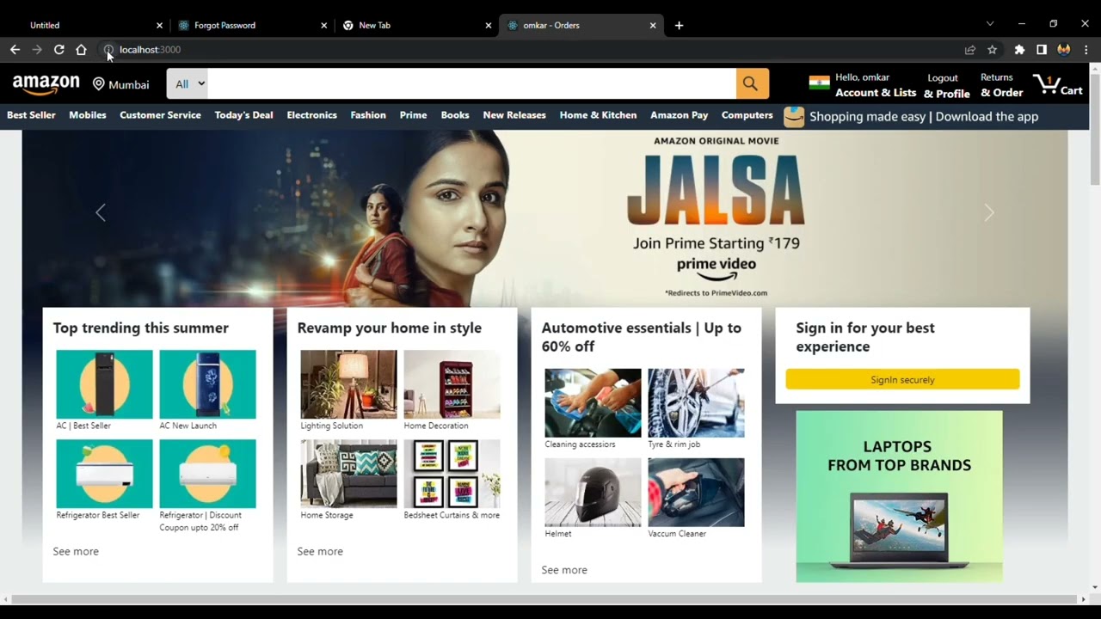Click See more under Automotive essentials
The height and width of the screenshot is (619, 1101).
pos(564,570)
